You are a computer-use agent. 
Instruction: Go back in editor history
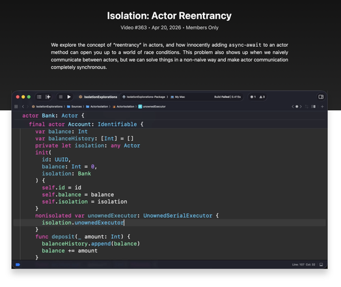(x=23, y=106)
